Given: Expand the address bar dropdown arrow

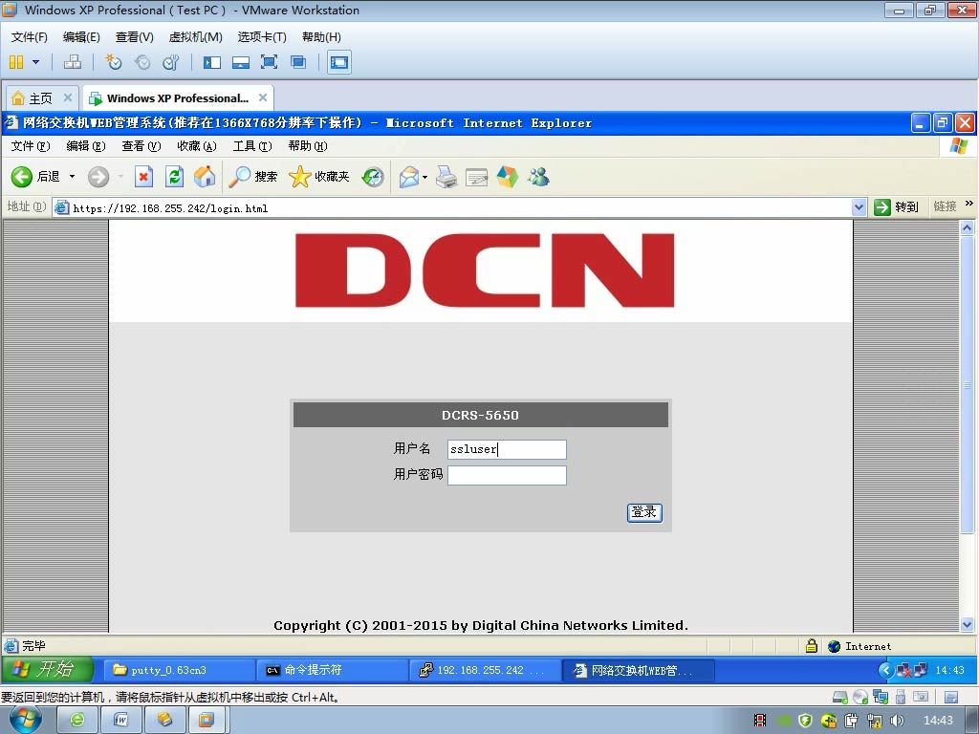Looking at the screenshot, I should [859, 207].
